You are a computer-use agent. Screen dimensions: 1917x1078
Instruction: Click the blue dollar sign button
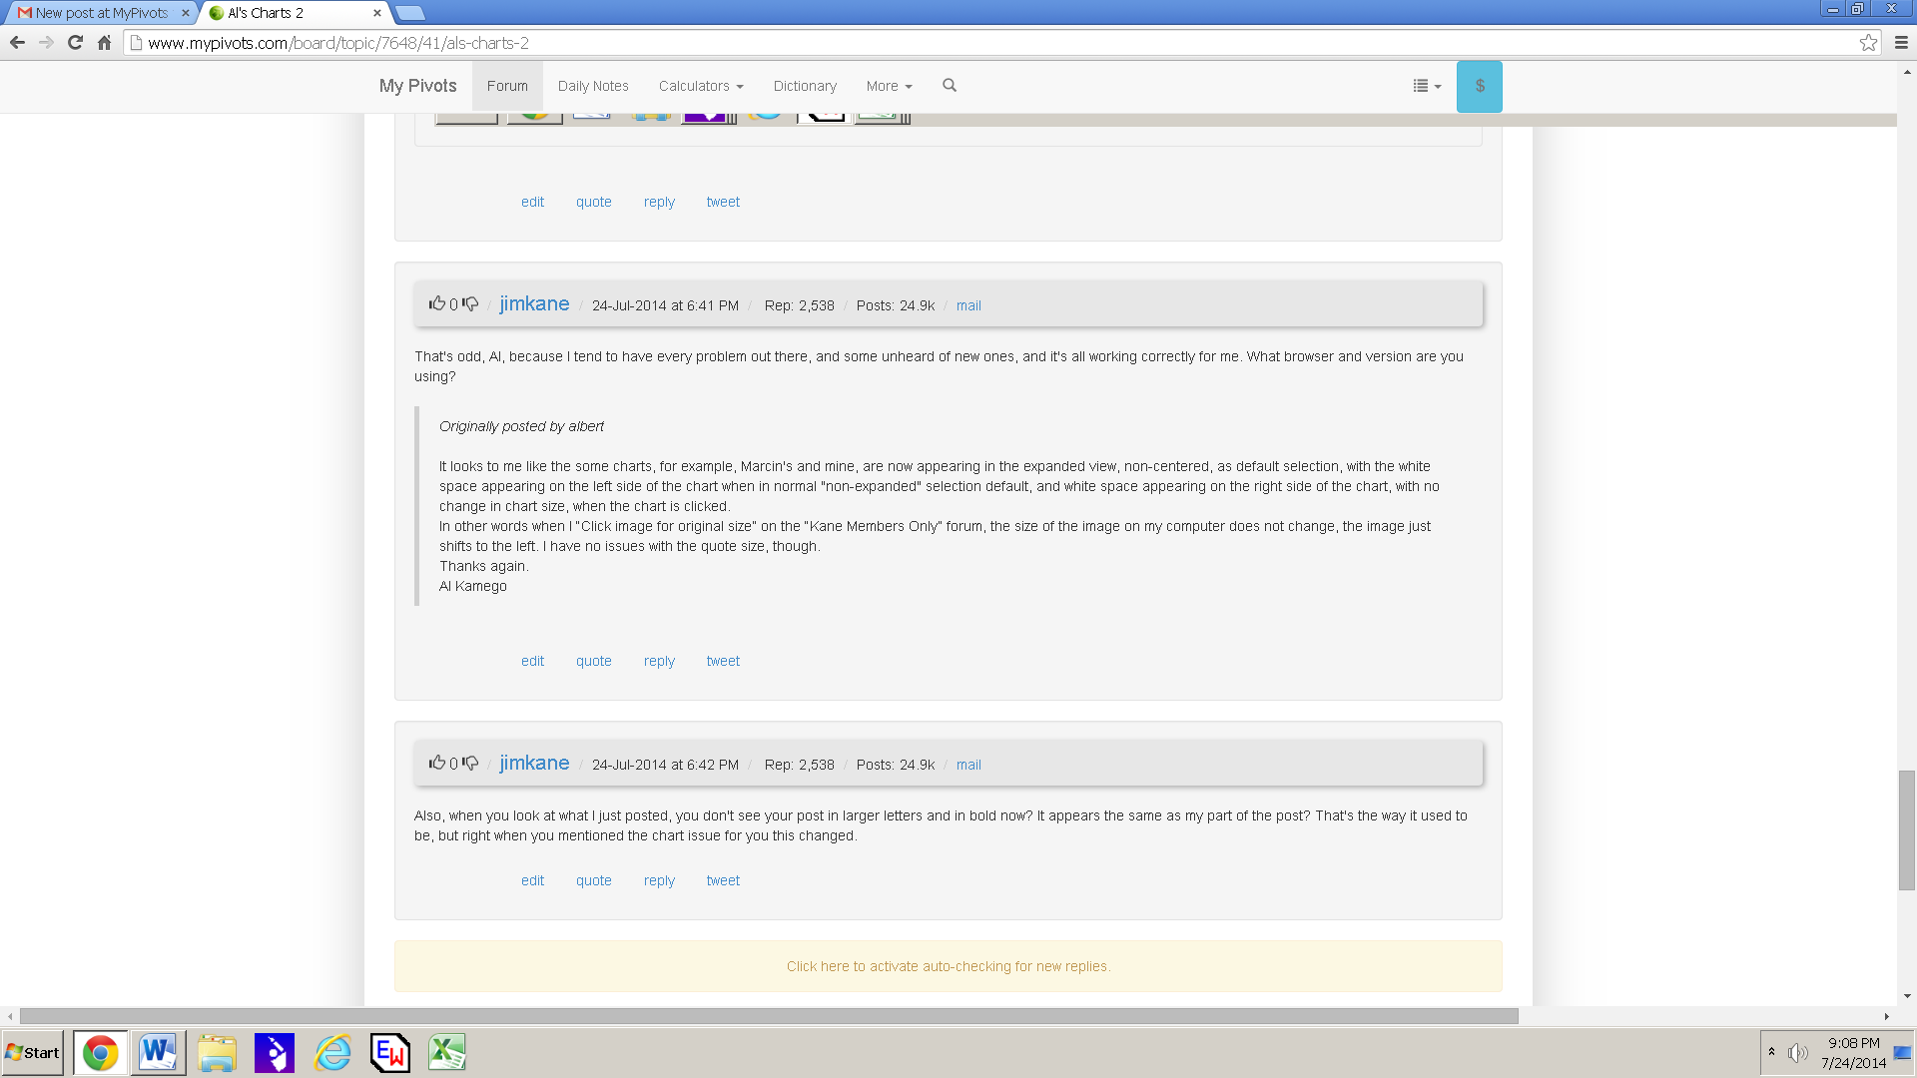tap(1480, 87)
